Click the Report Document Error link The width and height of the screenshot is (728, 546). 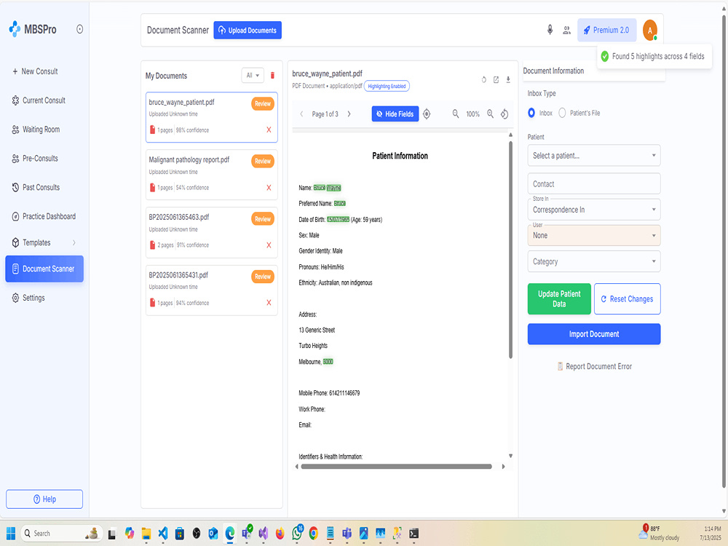point(594,366)
